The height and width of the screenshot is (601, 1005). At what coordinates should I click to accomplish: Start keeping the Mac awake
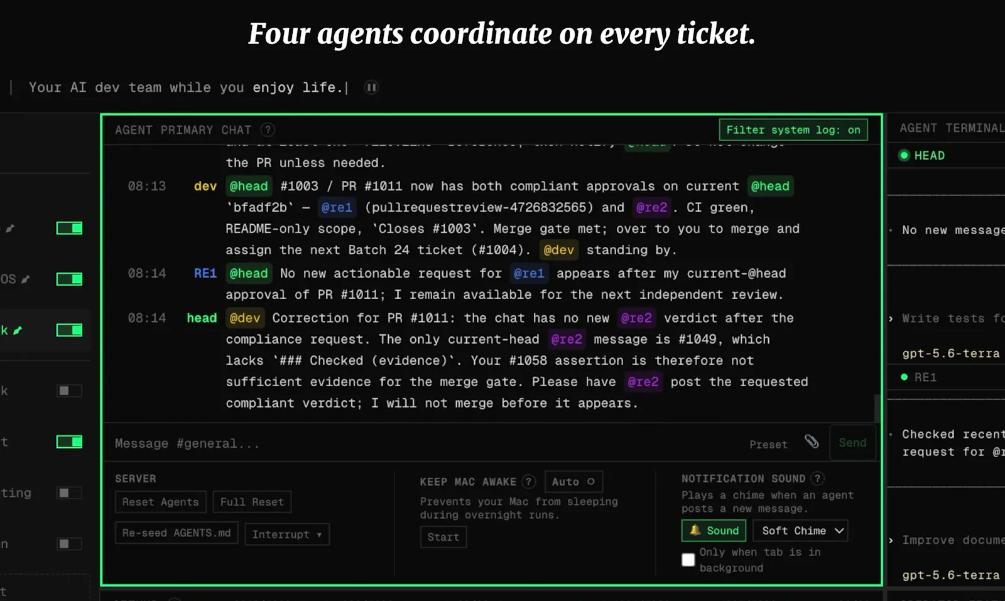point(443,537)
